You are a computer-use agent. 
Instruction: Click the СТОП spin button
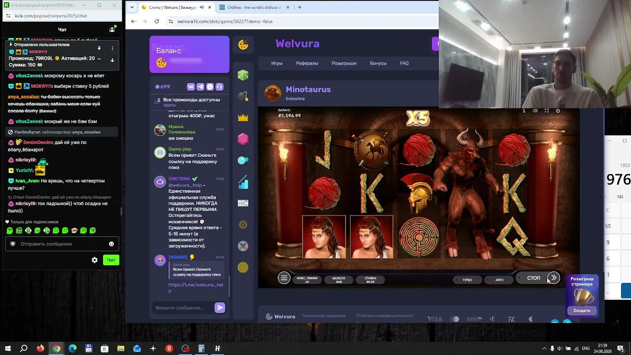point(533,278)
